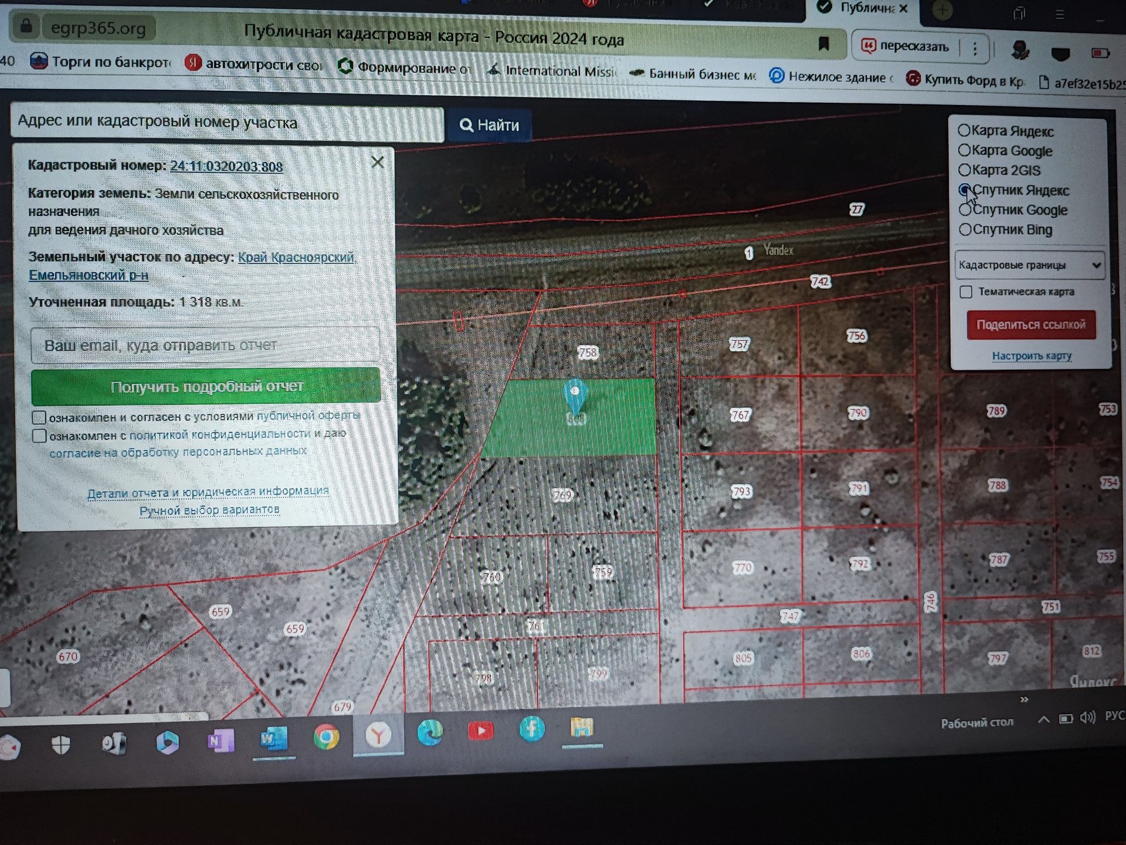Click the taskbar volume speaker icon
The image size is (1126, 845).
click(1087, 718)
